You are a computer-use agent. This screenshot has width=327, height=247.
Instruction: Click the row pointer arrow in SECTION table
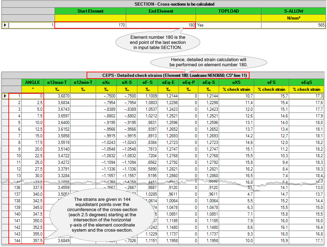click(x=5, y=25)
